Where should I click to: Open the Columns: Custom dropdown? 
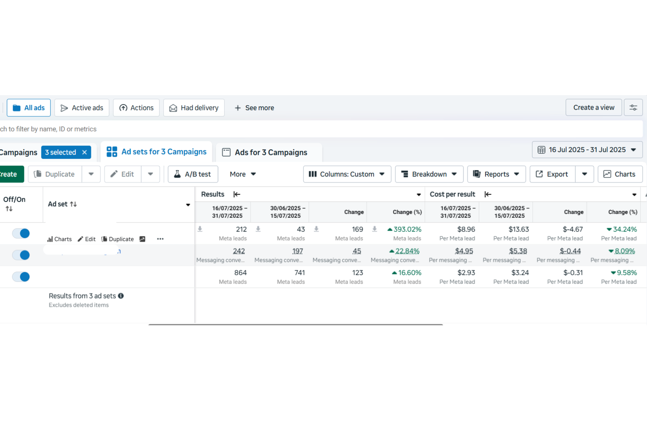coord(347,174)
